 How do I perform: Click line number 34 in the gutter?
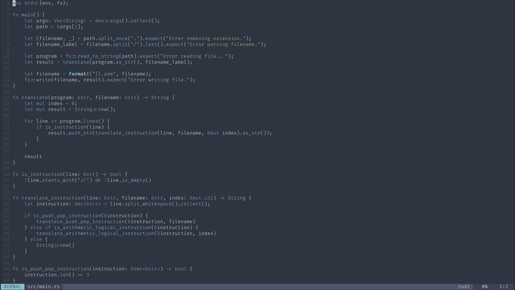tap(7, 198)
